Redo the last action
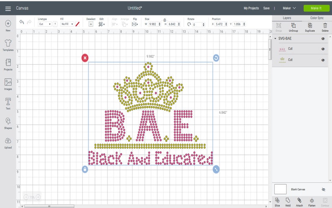 pyautogui.click(x=29, y=22)
